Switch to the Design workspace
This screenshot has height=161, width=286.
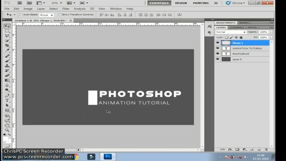[x=181, y=3]
